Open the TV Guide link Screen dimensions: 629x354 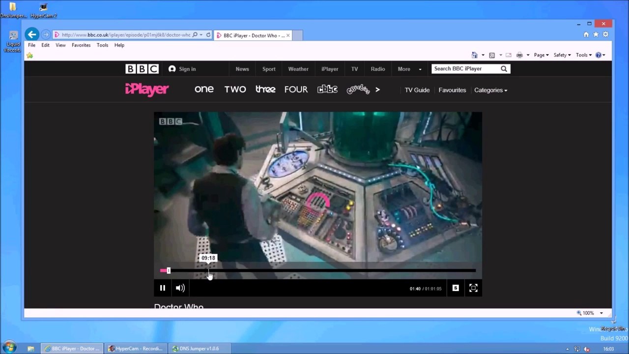(417, 90)
